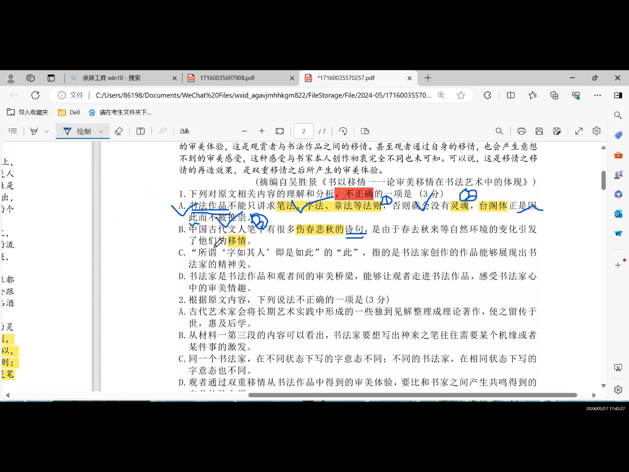Open browser essentials heart icon
The image size is (629, 472).
[576, 95]
